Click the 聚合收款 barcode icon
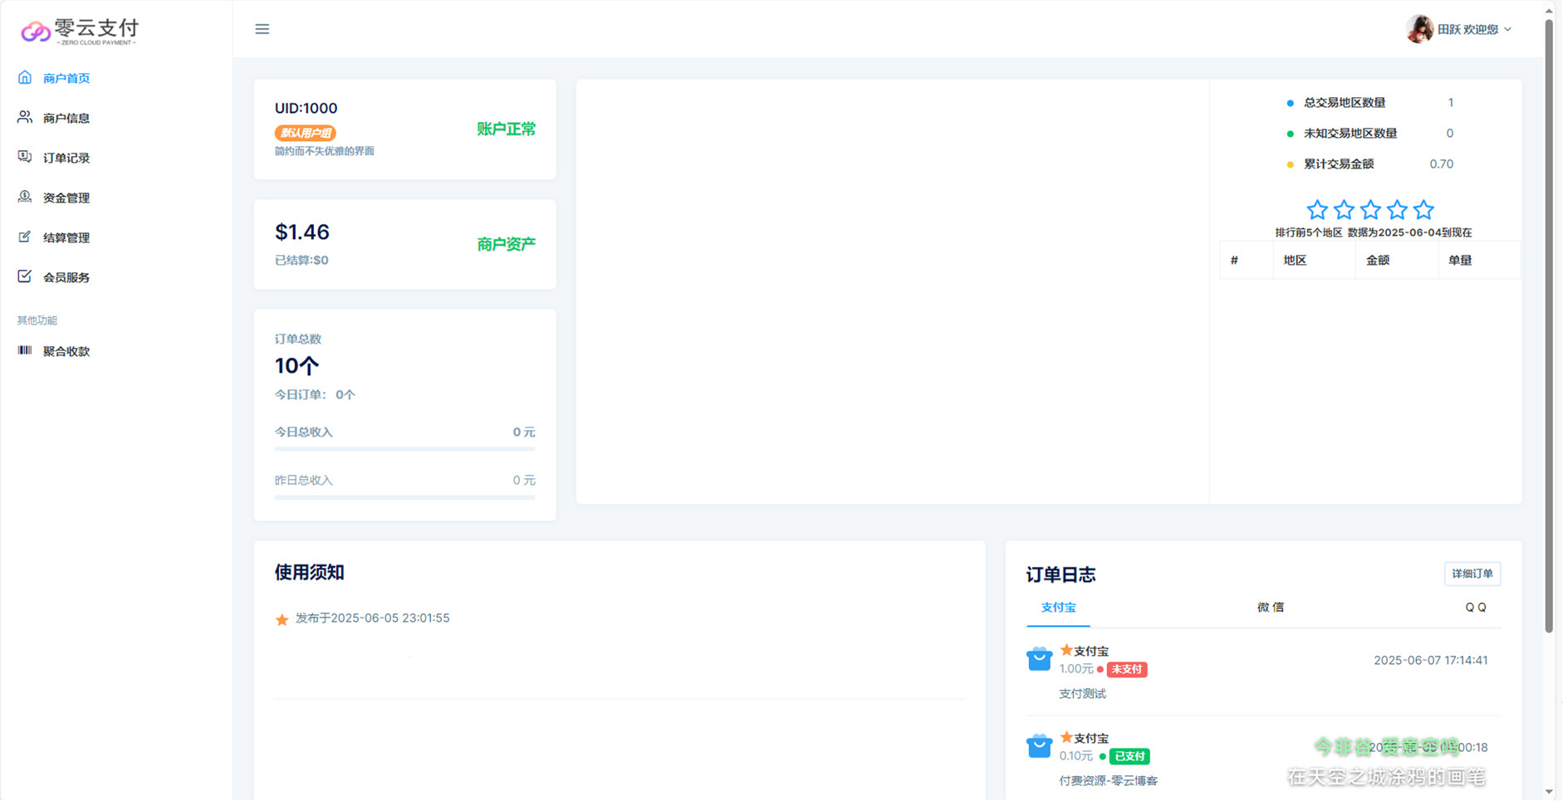 coord(25,350)
